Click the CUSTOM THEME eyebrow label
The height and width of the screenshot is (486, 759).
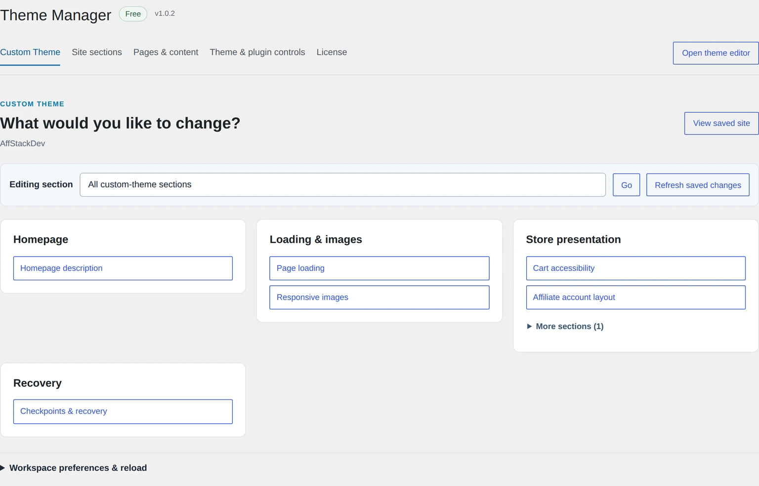pyautogui.click(x=32, y=104)
